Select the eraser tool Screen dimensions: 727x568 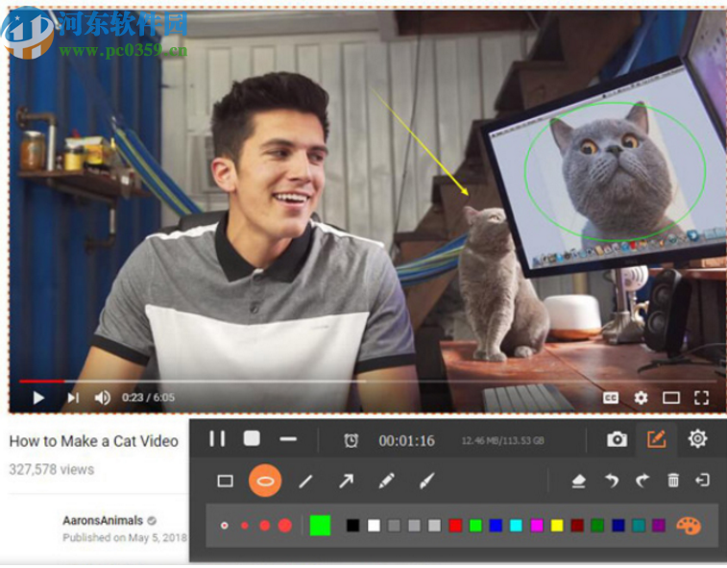pyautogui.click(x=578, y=482)
